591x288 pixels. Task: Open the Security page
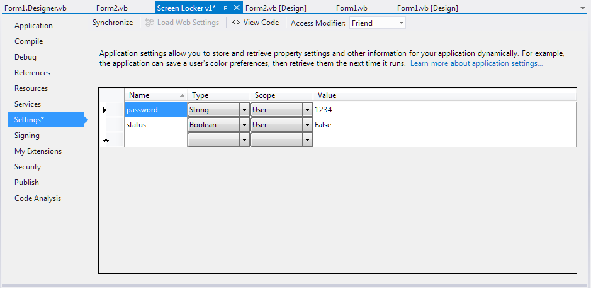[x=28, y=167]
